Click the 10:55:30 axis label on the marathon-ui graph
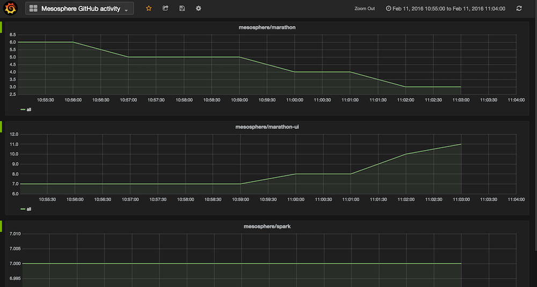The width and height of the screenshot is (537, 287). pos(47,200)
